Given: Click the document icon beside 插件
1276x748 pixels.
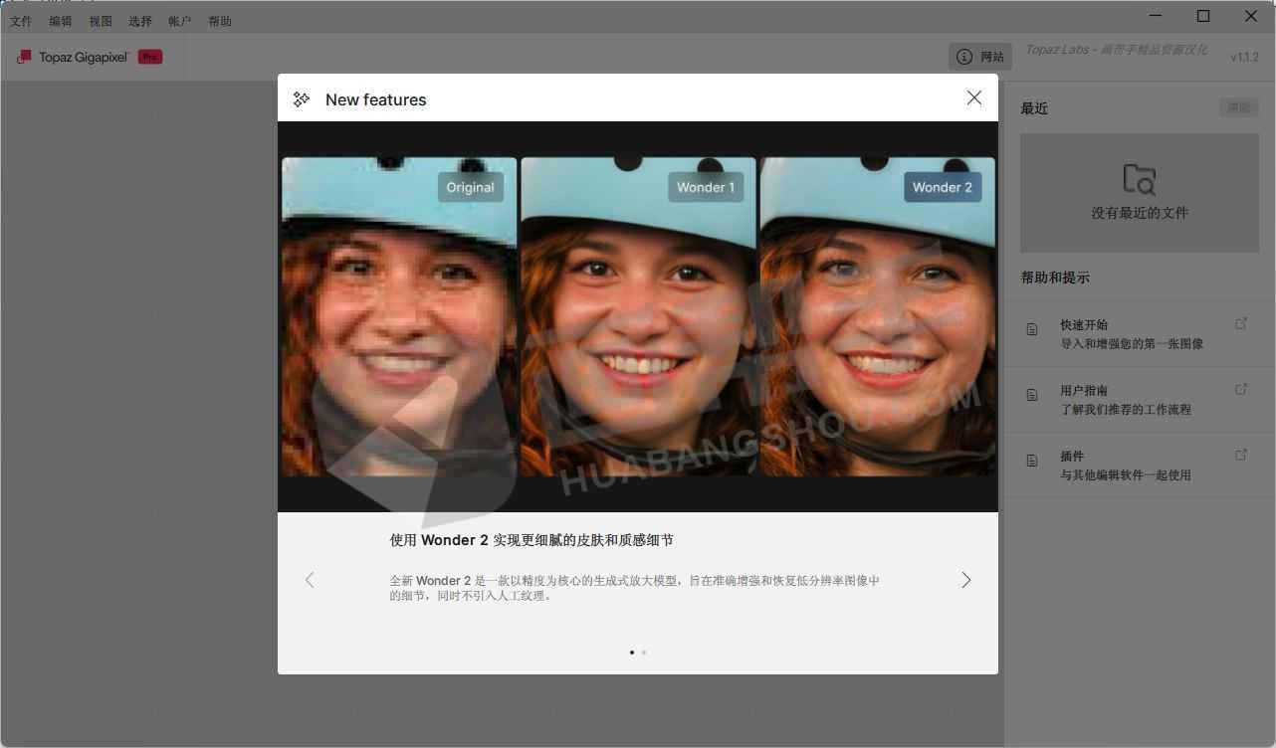Looking at the screenshot, I should (x=1032, y=461).
